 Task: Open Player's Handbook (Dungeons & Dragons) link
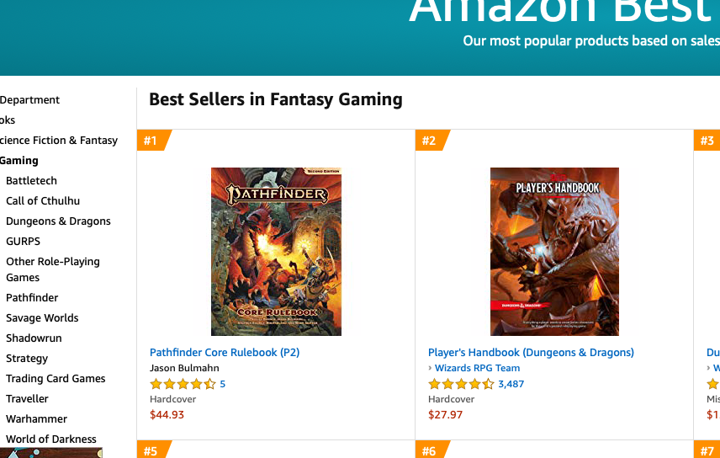531,352
